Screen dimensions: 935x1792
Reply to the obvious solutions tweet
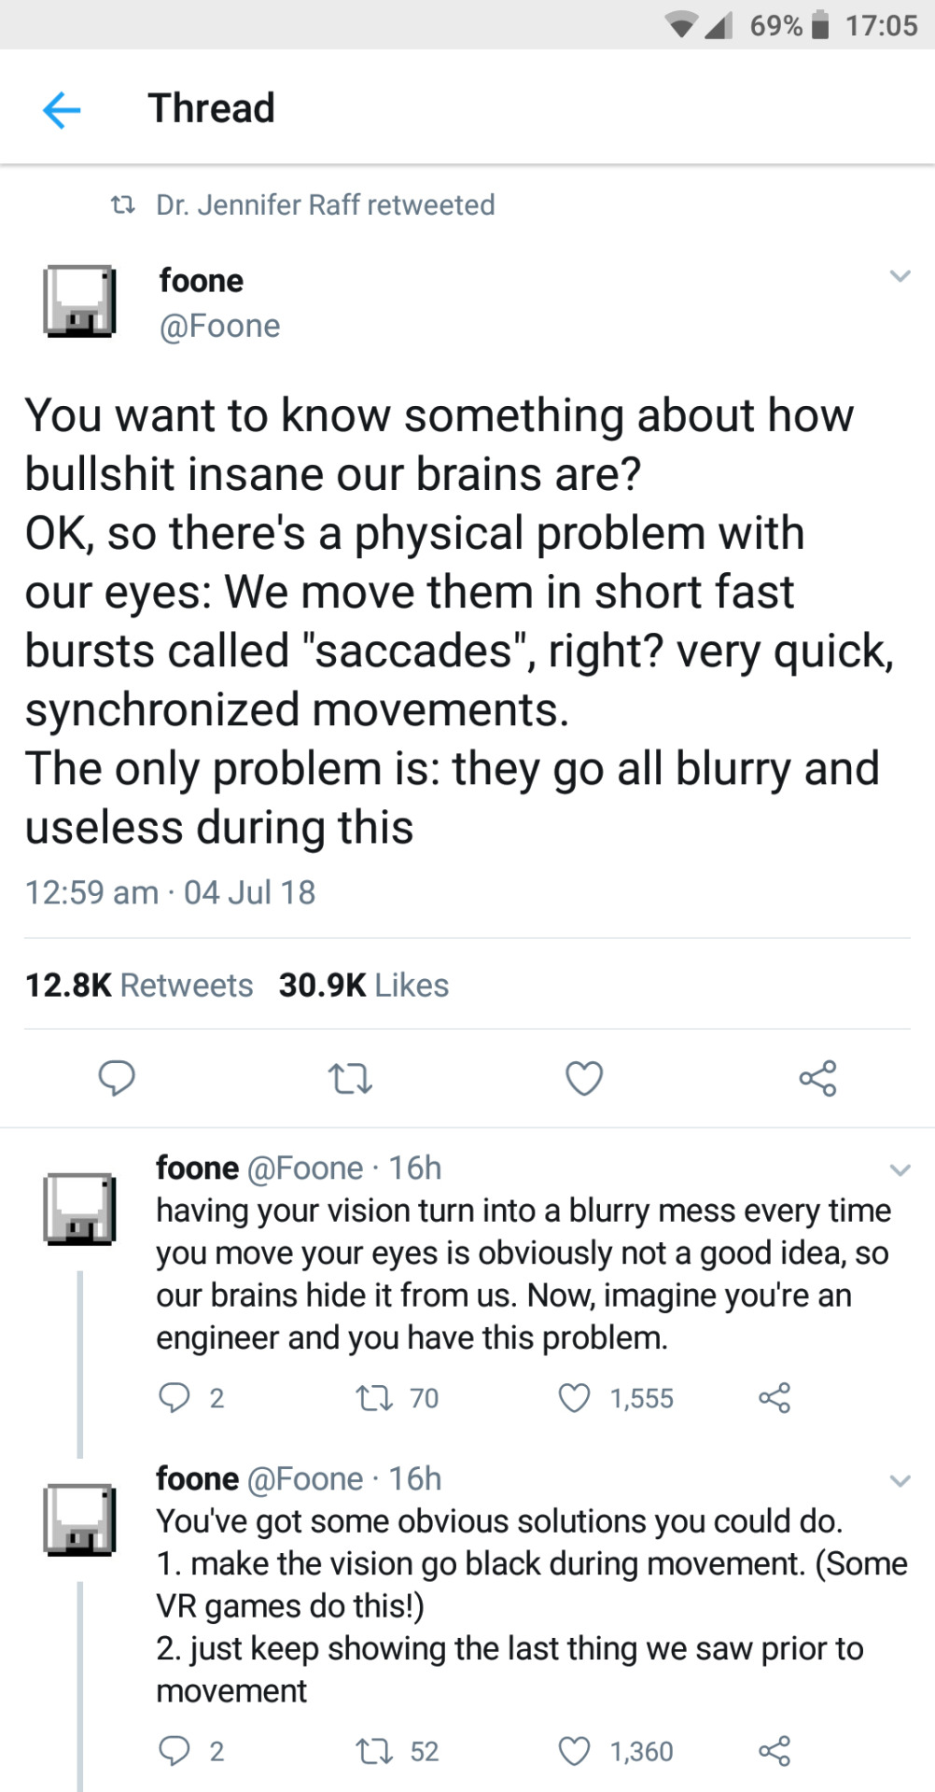[174, 1751]
